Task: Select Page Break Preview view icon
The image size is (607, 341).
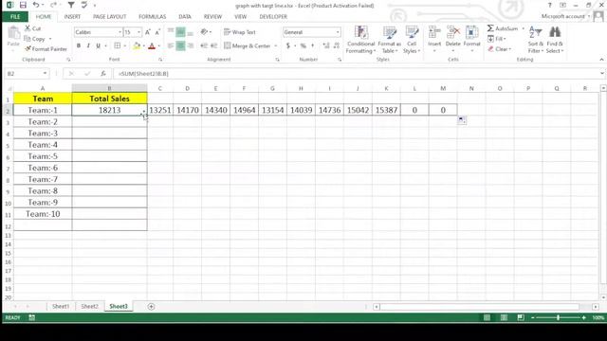Action: [x=521, y=317]
